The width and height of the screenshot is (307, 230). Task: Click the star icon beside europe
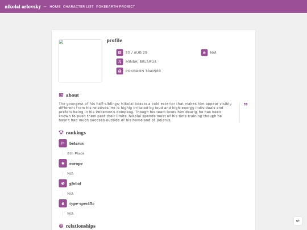[x=63, y=164]
